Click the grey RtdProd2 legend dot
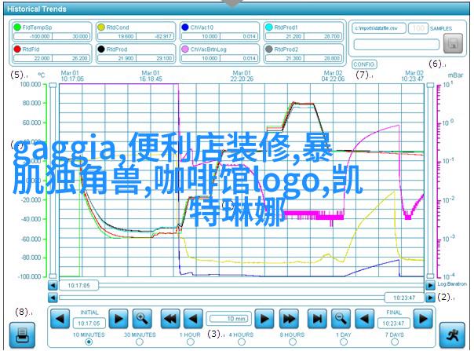474x351 pixels. click(269, 49)
